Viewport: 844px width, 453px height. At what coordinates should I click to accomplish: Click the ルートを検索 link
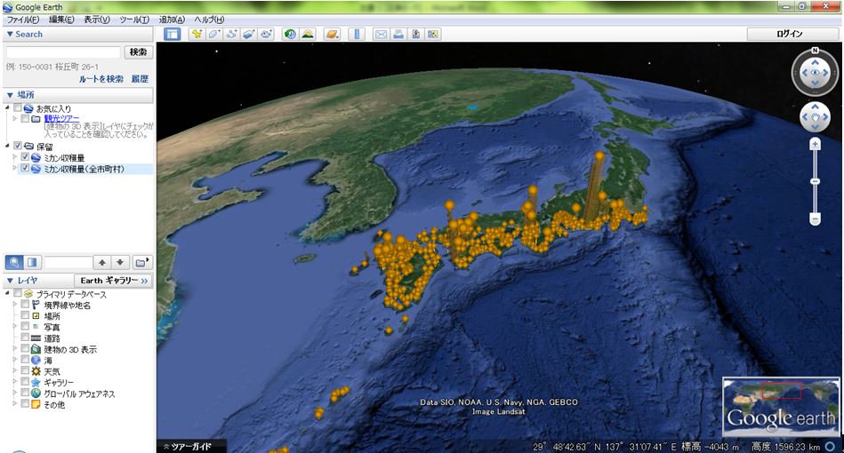101,79
